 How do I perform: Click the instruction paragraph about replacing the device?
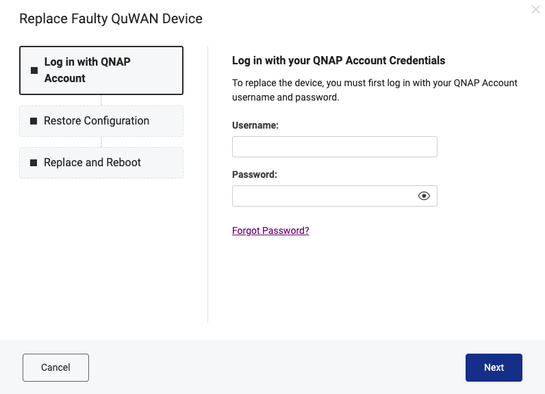pyautogui.click(x=375, y=90)
